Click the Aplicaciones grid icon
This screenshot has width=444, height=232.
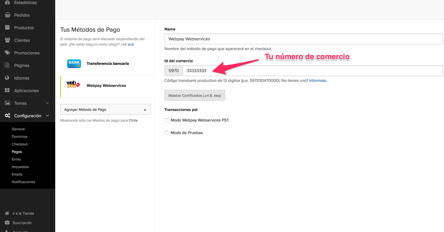7,91
